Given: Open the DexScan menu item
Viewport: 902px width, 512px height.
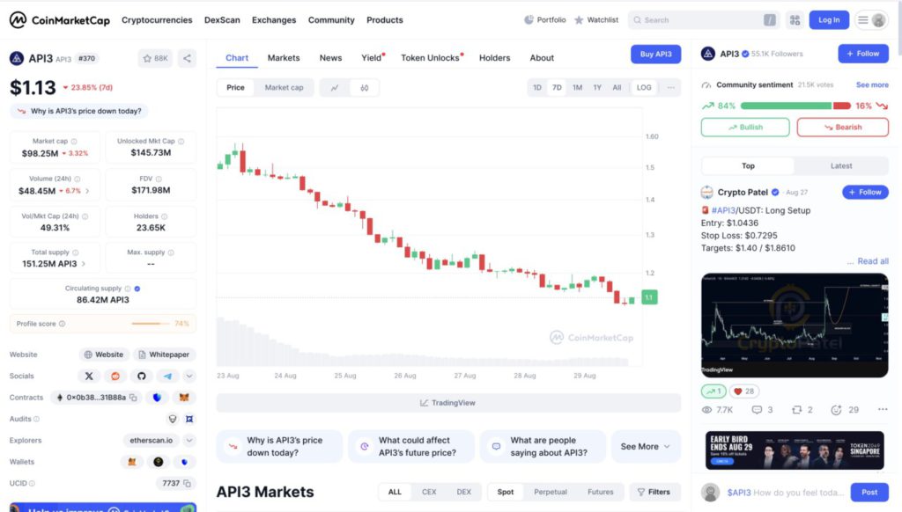Looking at the screenshot, I should (x=221, y=19).
